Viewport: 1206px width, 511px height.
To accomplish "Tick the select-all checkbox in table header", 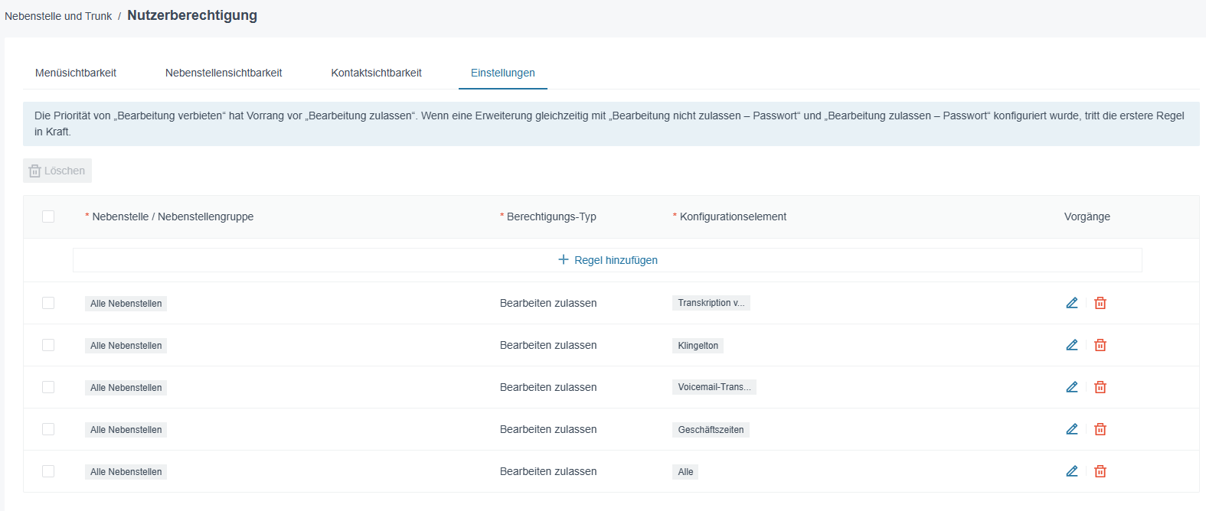I will click(48, 216).
